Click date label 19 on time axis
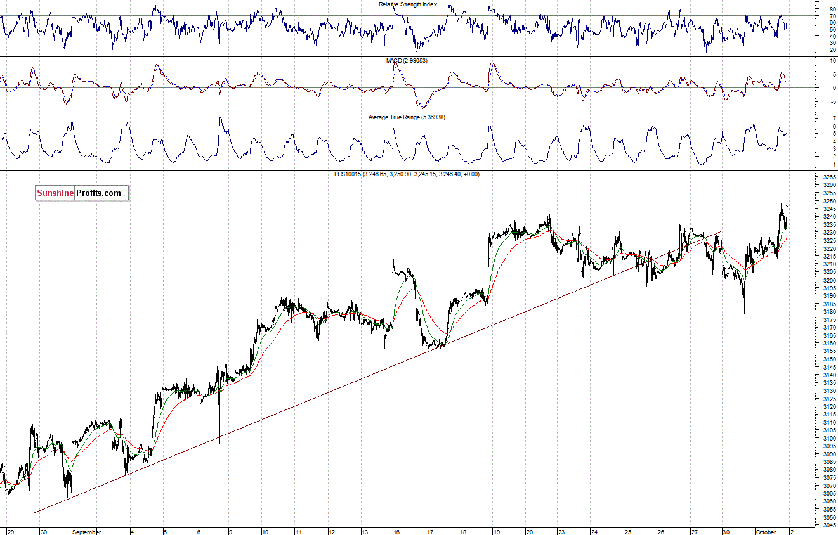Viewport: 838px width, 535px height. click(496, 532)
